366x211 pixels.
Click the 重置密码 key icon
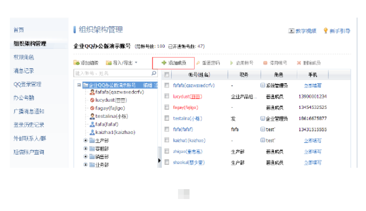[x=198, y=63]
